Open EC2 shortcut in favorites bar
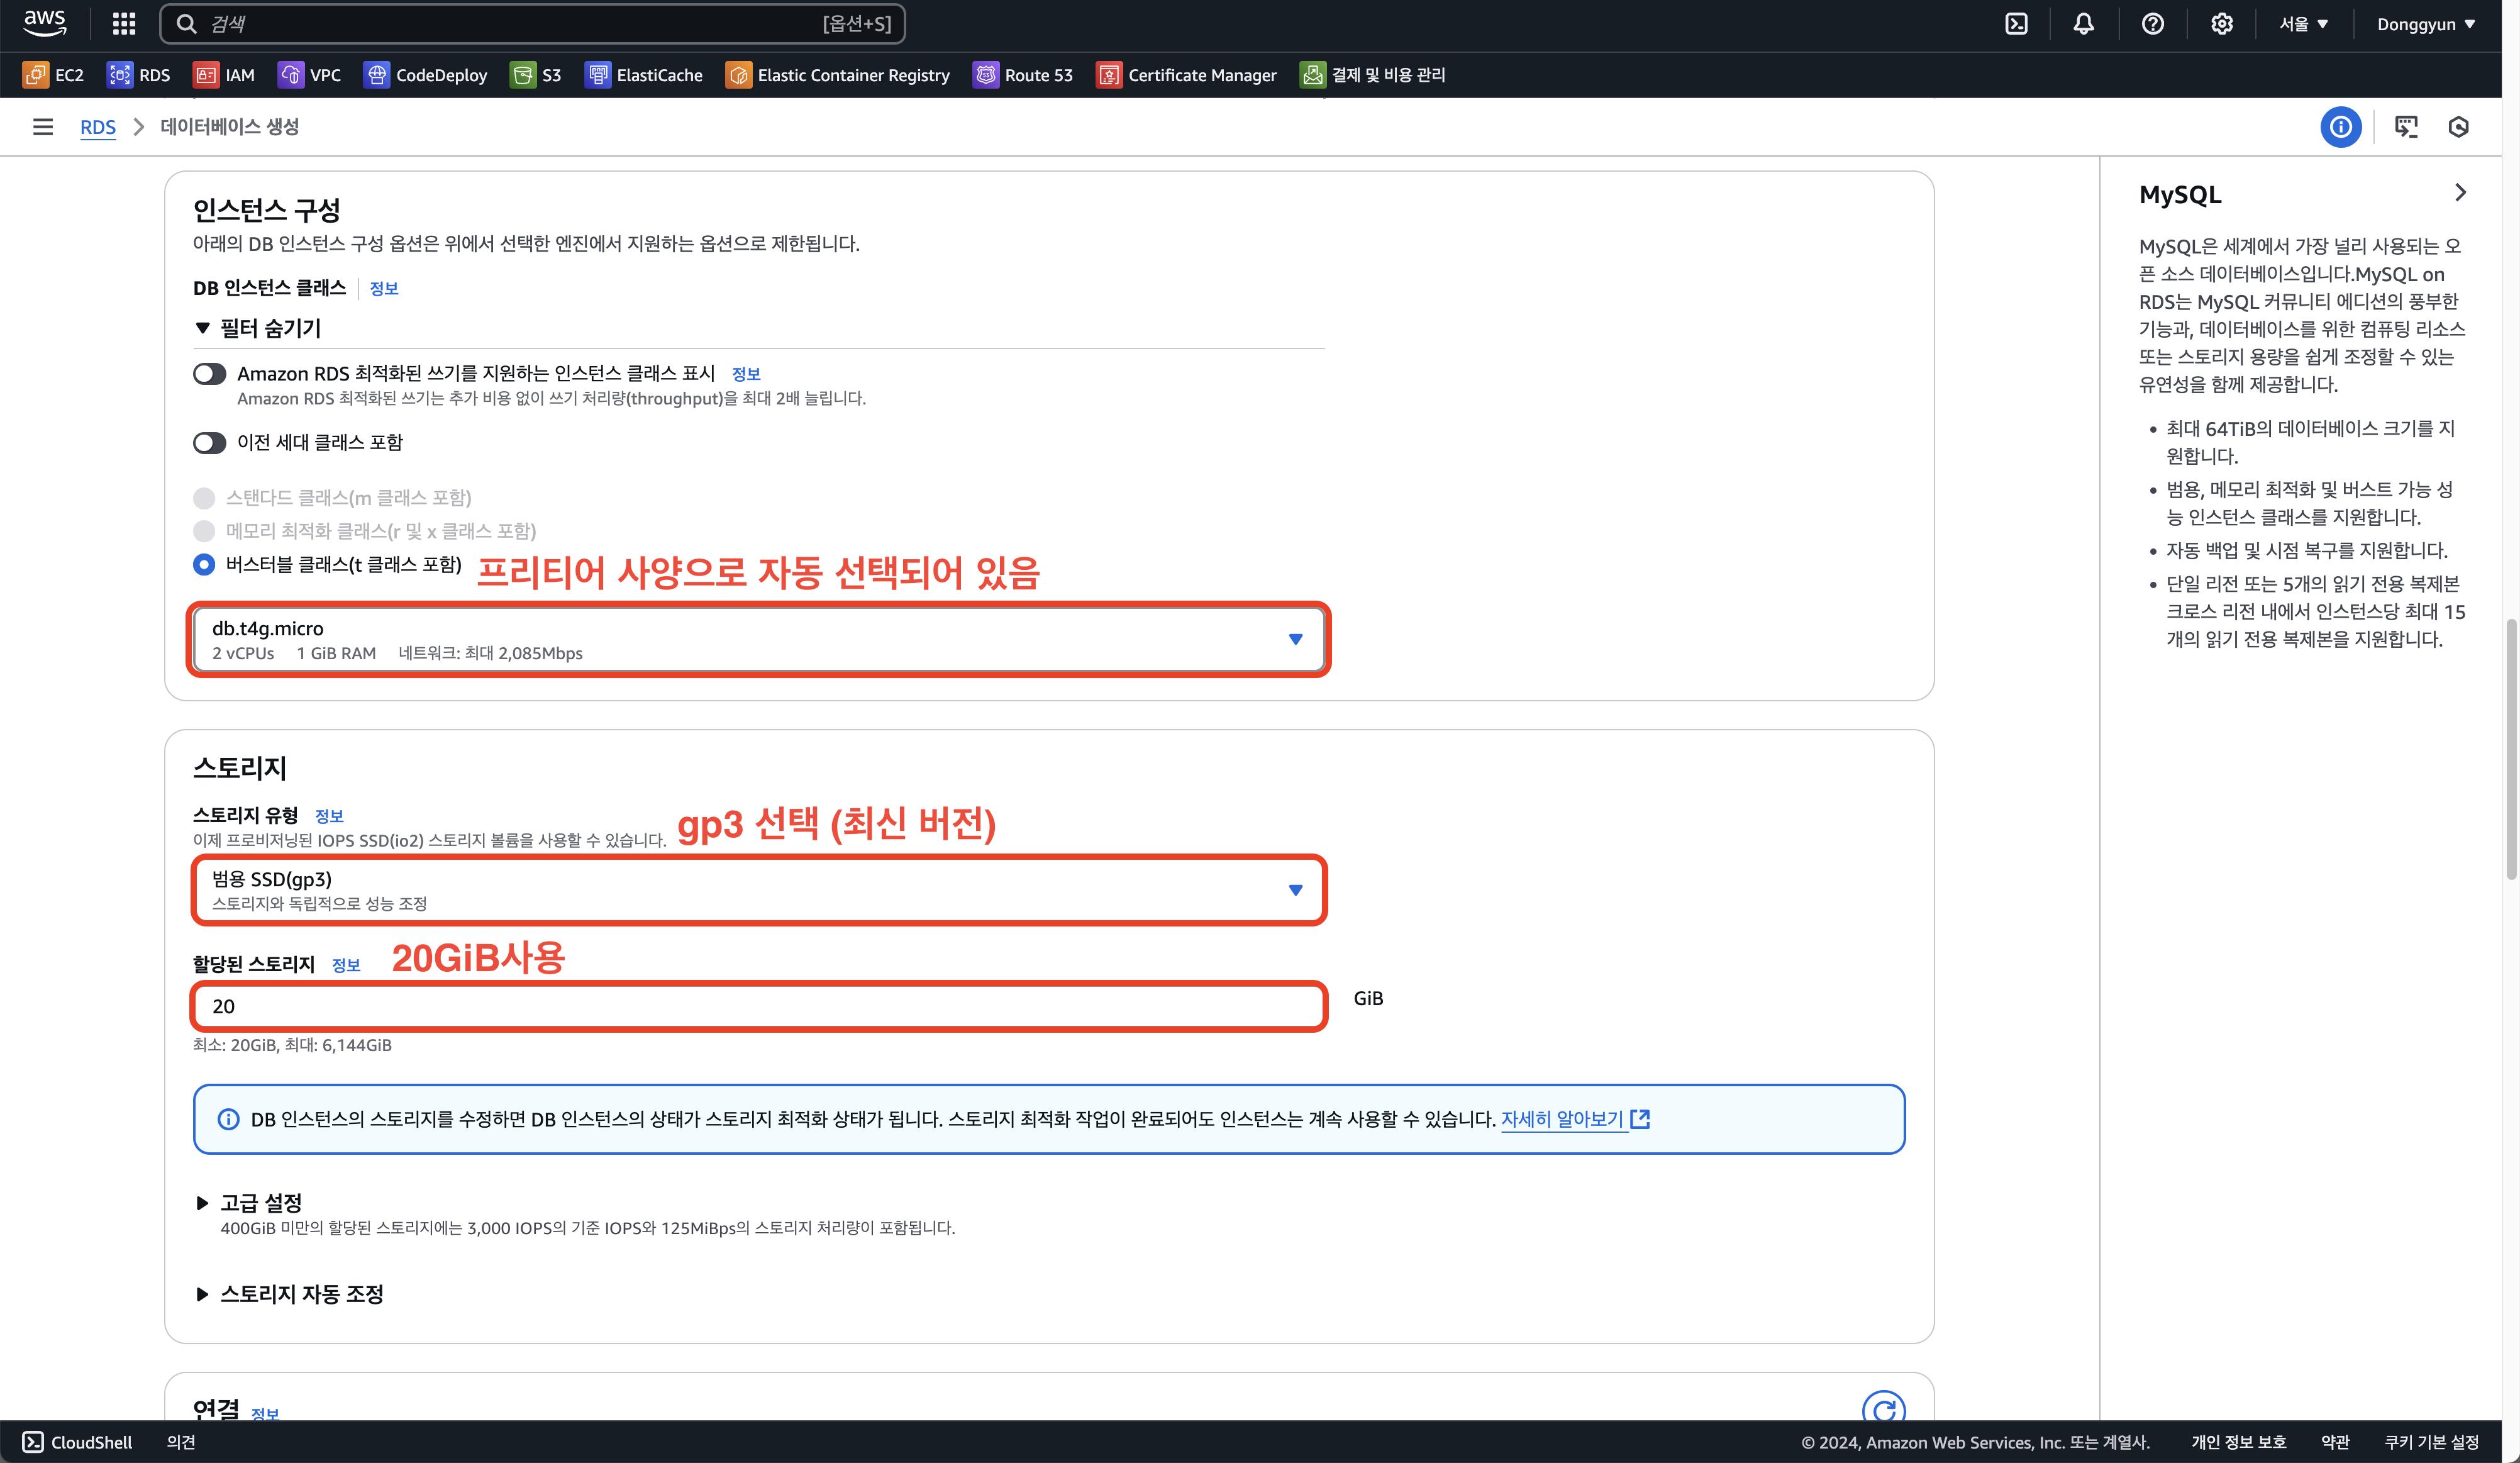Image resolution: width=2520 pixels, height=1463 pixels. (54, 75)
